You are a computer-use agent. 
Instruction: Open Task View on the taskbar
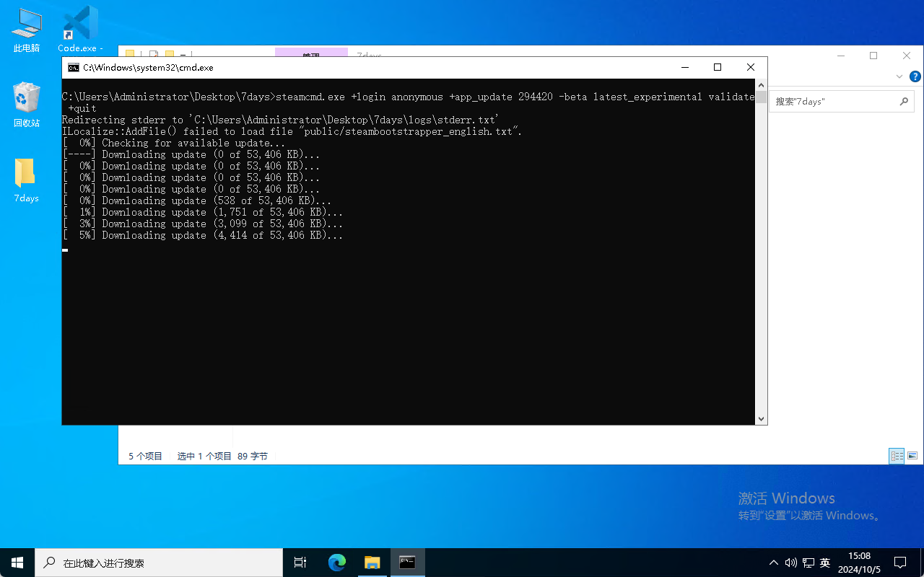click(x=300, y=563)
